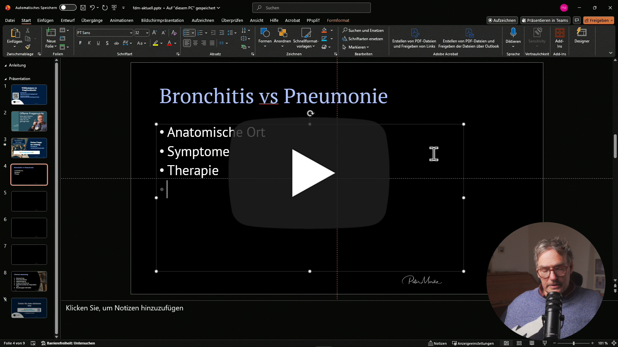This screenshot has width=618, height=347.
Task: Click Präsentieren in Teams button
Action: [545, 20]
